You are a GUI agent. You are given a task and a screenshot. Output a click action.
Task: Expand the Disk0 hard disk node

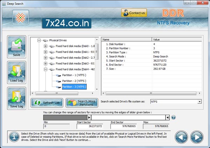(x=45, y=46)
